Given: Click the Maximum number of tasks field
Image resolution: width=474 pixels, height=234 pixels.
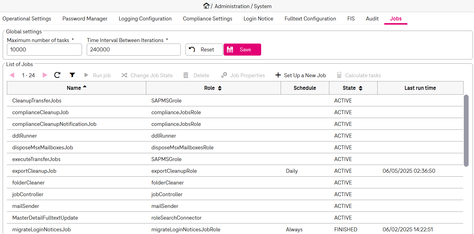Looking at the screenshot, I should [x=44, y=50].
